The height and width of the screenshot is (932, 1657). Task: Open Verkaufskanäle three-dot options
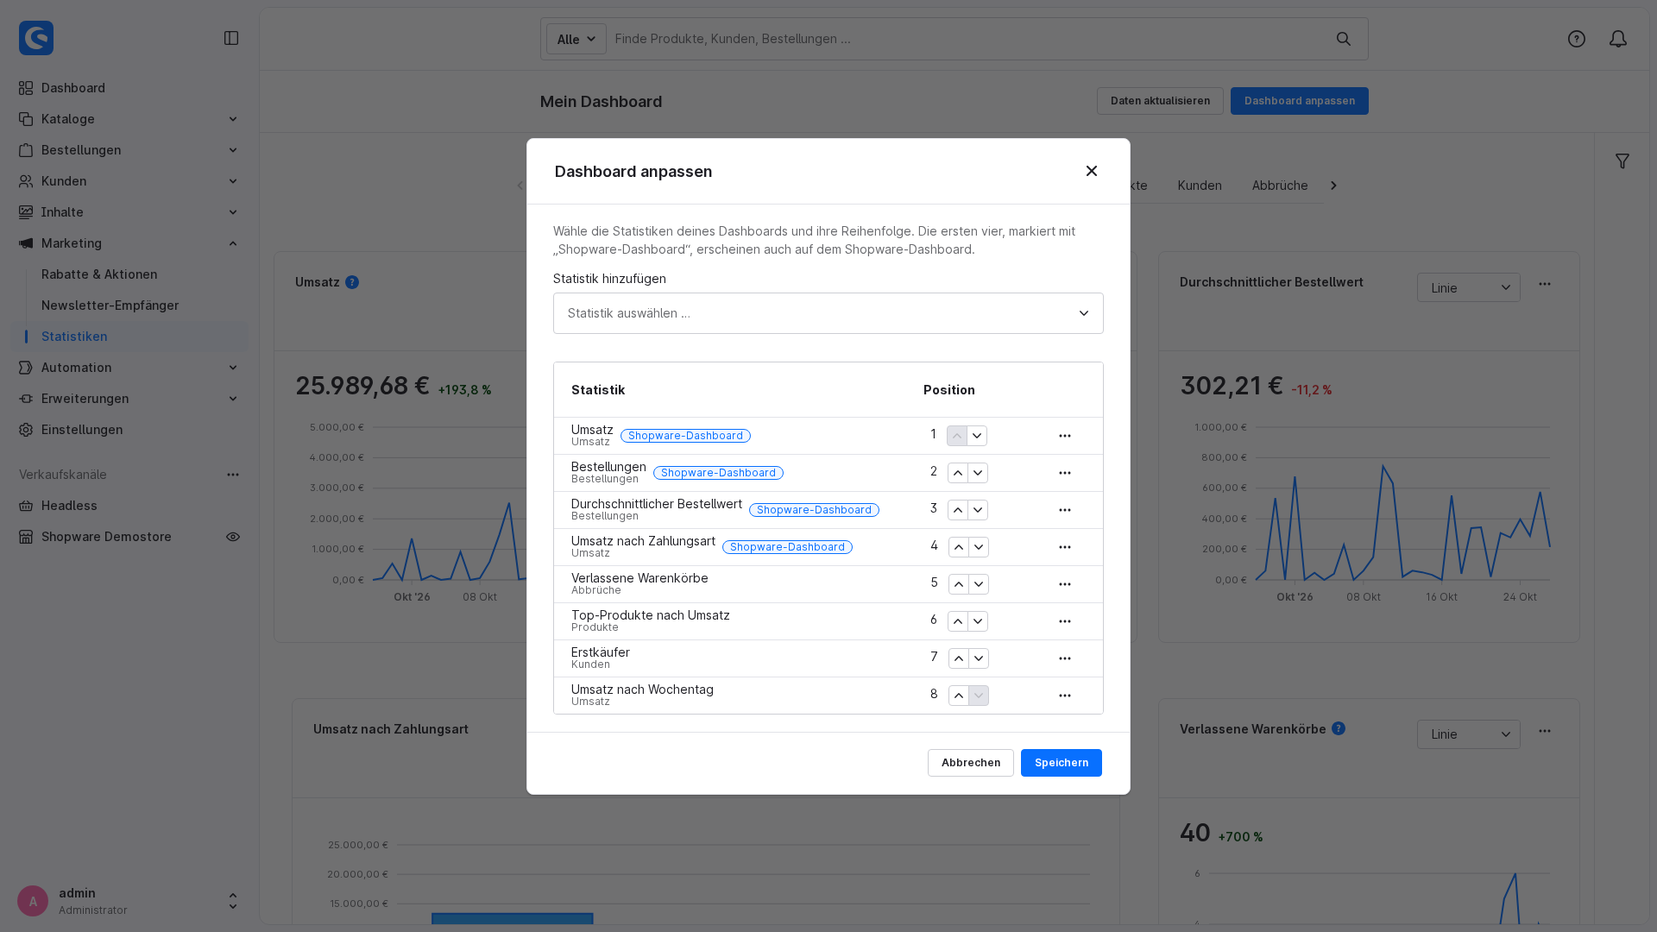[233, 475]
